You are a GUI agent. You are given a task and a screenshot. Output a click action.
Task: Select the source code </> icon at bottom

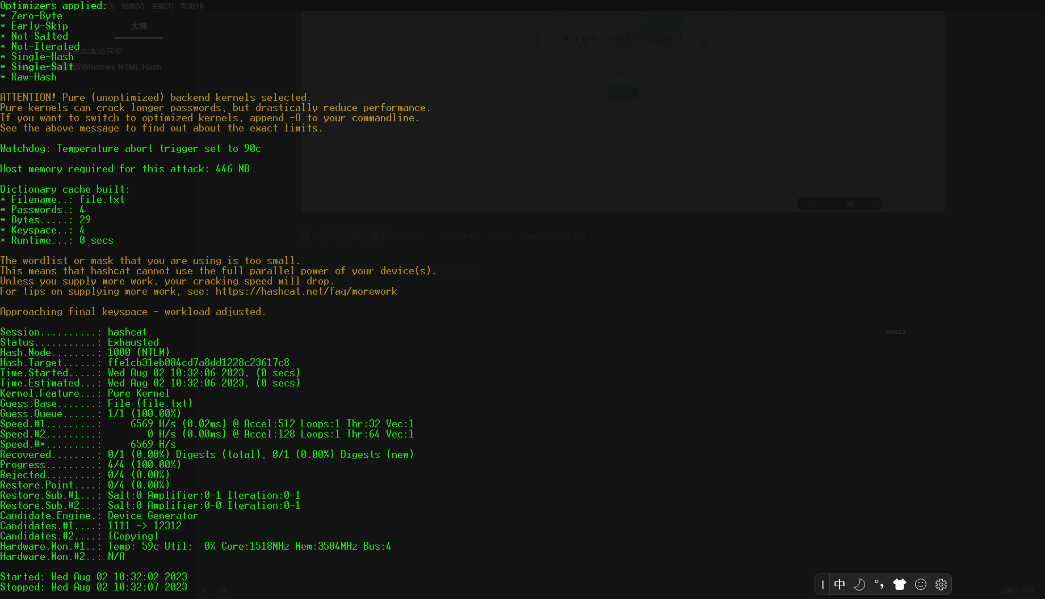click(x=222, y=590)
